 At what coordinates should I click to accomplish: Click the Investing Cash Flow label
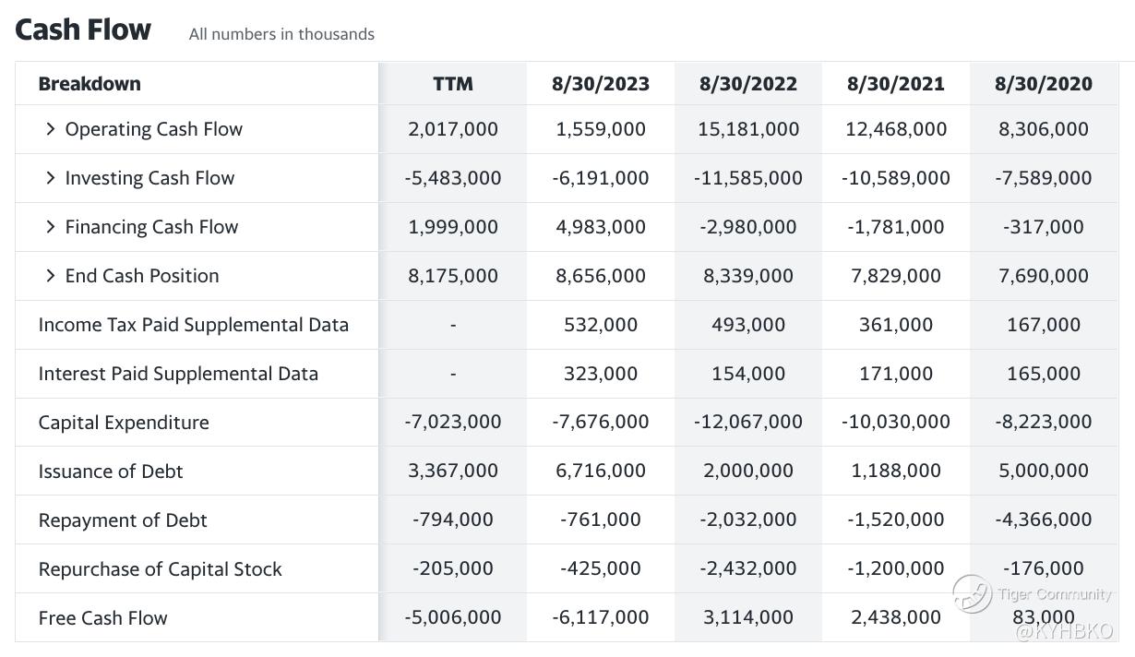click(149, 178)
